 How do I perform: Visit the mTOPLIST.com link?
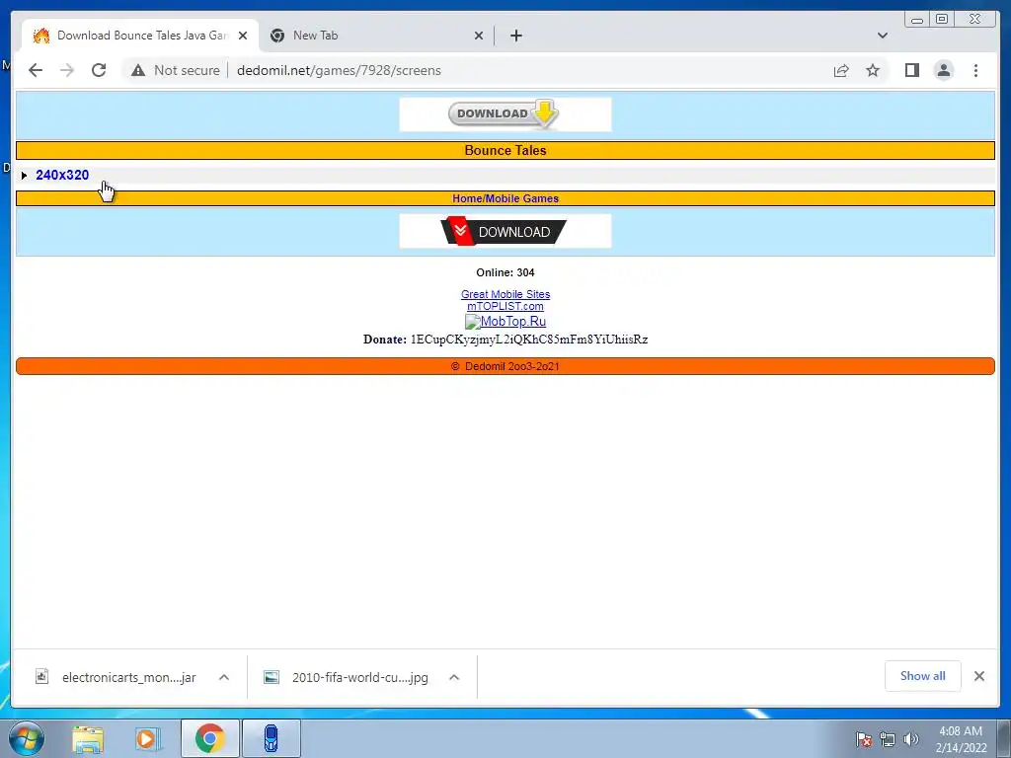click(x=505, y=306)
